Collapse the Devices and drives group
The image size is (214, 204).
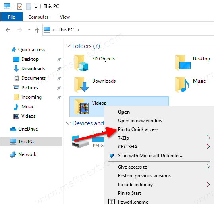pyautogui.click(x=68, y=123)
